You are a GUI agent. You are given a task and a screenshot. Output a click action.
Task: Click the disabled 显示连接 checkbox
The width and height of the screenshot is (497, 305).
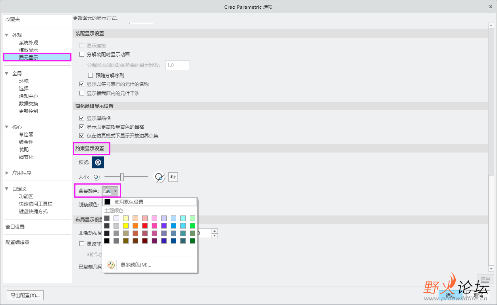pos(82,46)
